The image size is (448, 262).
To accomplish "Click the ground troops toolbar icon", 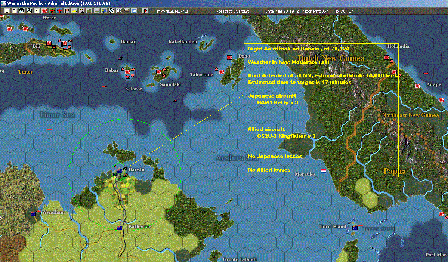I will [96, 11].
